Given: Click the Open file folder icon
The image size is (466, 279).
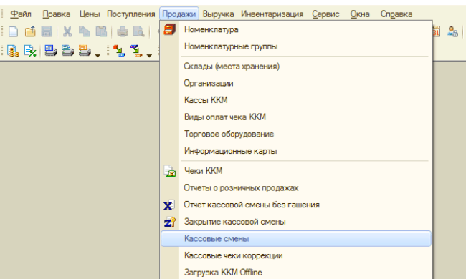Looking at the screenshot, I should (x=30, y=31).
